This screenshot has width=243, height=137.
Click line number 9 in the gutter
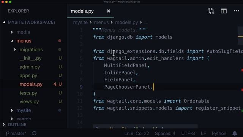click(81, 87)
